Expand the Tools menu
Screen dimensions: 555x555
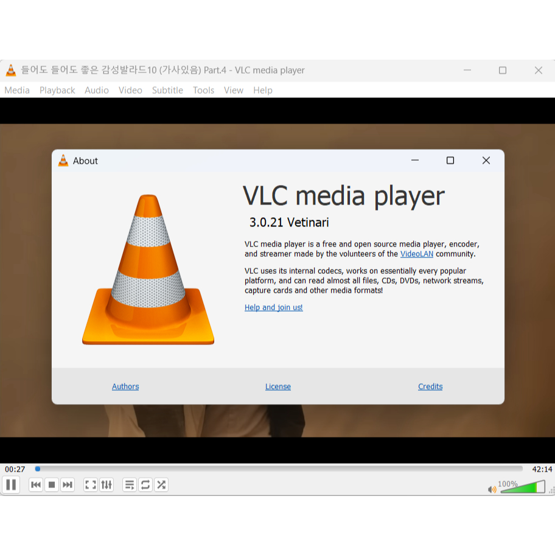(x=203, y=90)
